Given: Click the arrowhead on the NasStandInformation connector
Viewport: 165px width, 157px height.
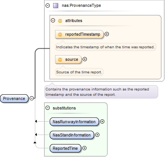Looking at the screenshot, I should tap(36, 135).
